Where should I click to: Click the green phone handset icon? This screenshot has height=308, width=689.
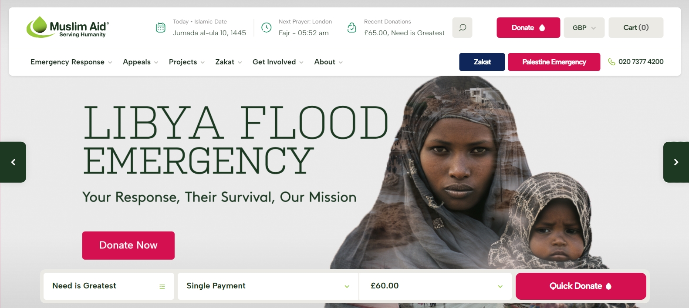611,62
